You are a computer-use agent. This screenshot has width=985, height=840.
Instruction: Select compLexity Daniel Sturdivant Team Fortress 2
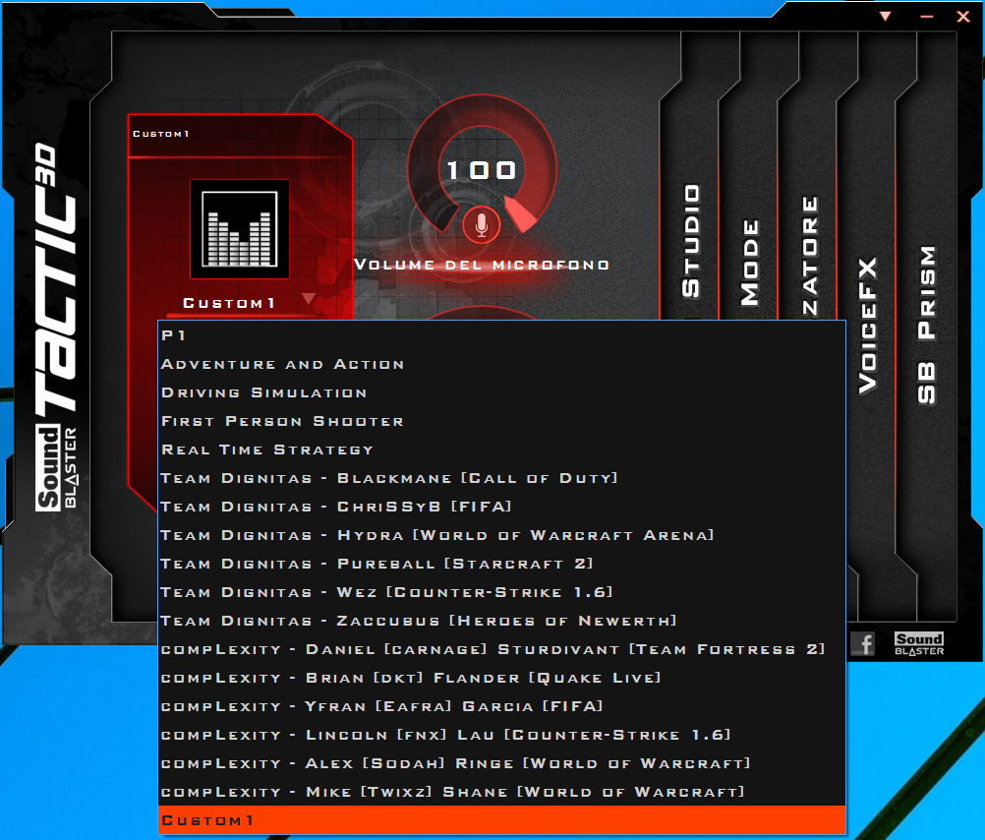[x=501, y=649]
